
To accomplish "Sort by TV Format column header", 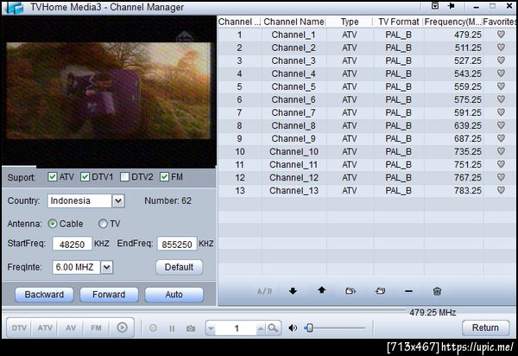I will 398,22.
